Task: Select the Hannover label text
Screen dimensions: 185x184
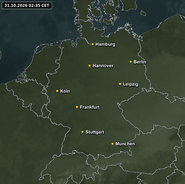Action: (x=103, y=66)
